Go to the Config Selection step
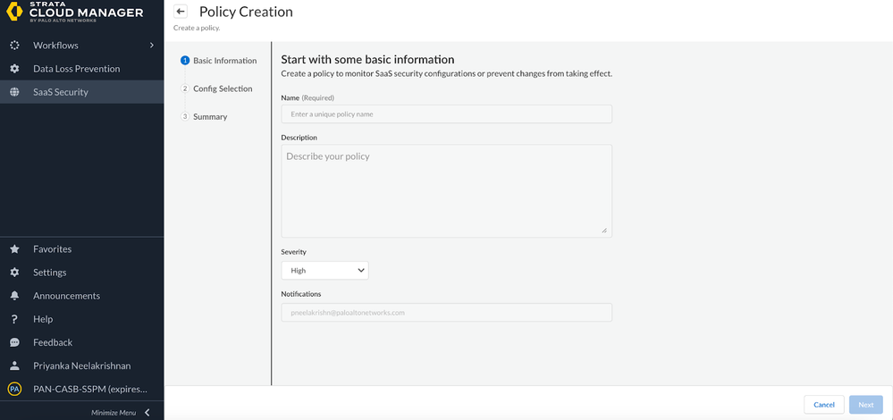 tap(222, 88)
